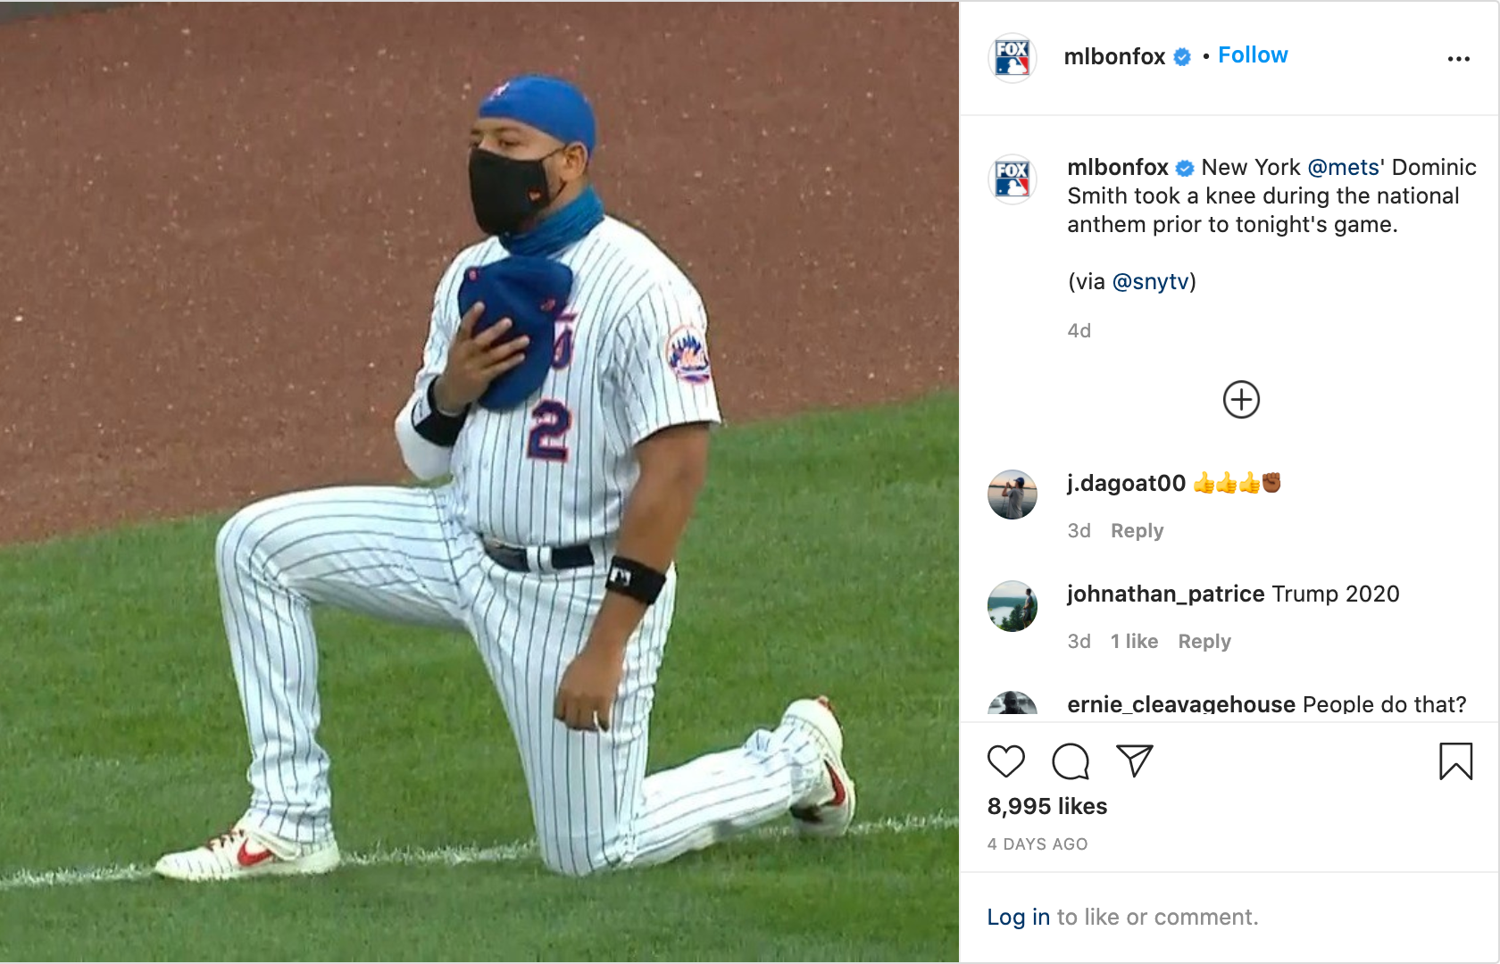Viewport: 1500px width, 964px height.
Task: Like the post with the heart icon
Action: [x=1007, y=762]
